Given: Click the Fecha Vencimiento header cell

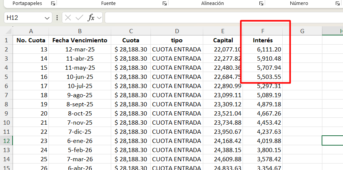Looking at the screenshot, I should 79,40.
